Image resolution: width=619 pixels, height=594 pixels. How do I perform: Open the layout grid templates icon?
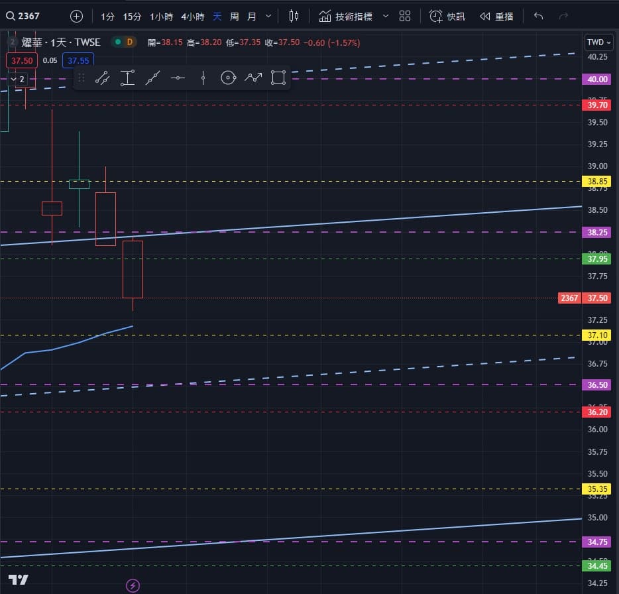[405, 16]
